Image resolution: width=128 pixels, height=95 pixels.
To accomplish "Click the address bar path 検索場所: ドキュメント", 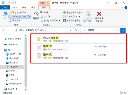I will pos(35,30).
